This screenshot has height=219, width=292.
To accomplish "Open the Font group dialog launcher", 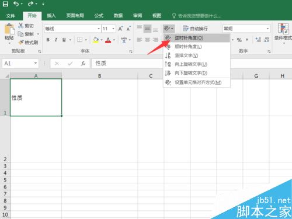I will coord(131,51).
